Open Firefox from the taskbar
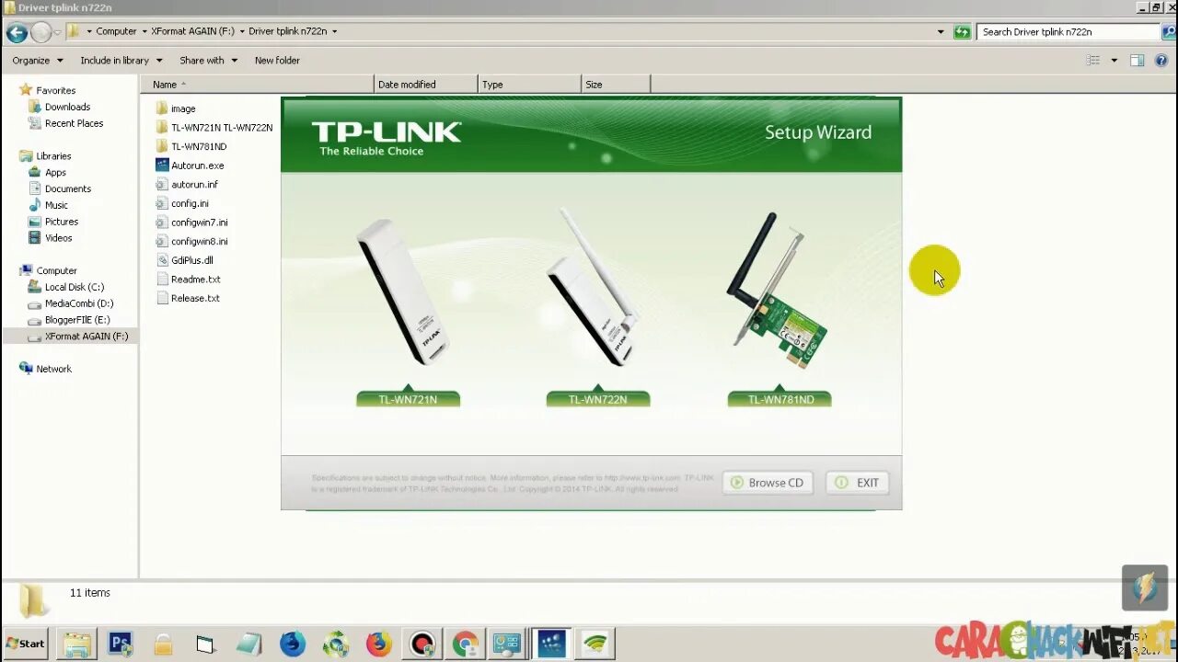 click(378, 644)
